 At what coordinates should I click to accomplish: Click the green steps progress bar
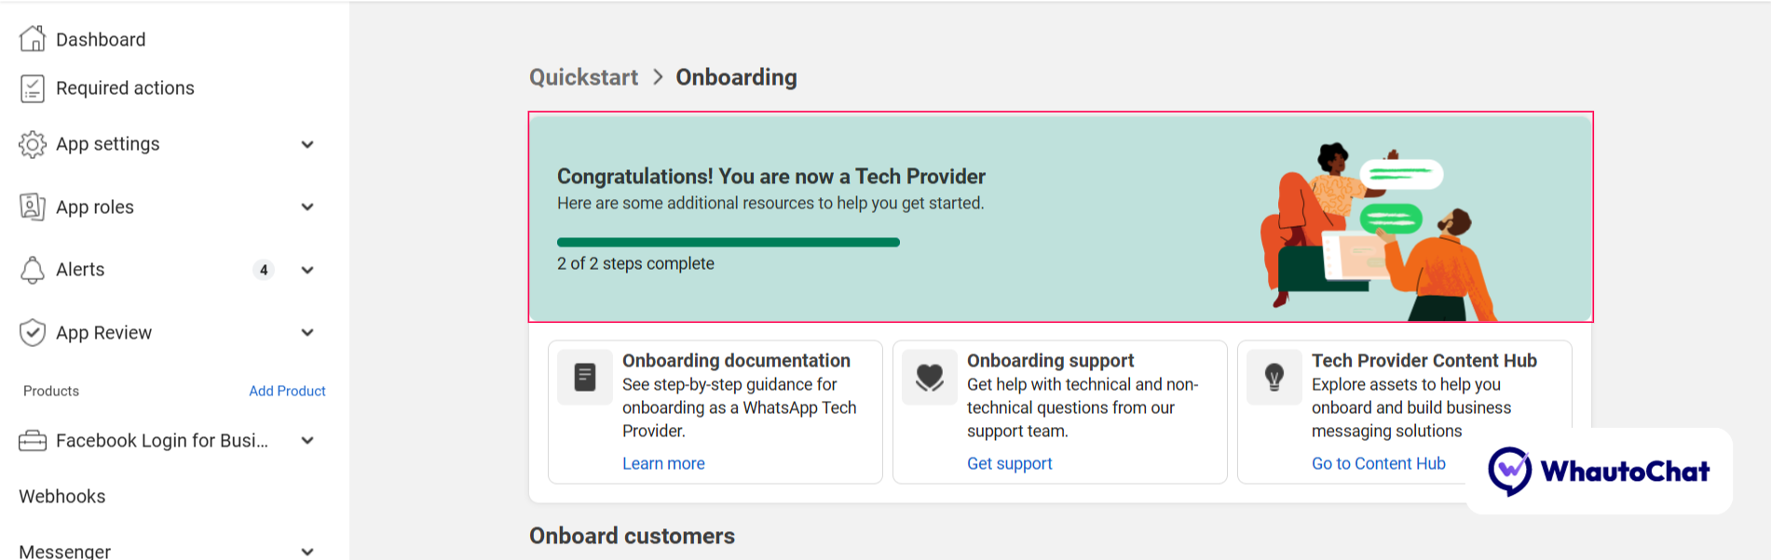(x=729, y=242)
